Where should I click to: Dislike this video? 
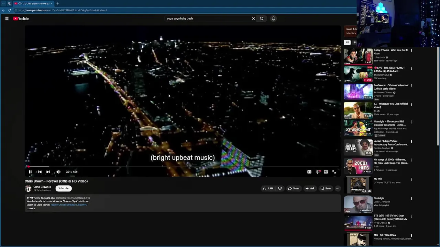pyautogui.click(x=280, y=188)
